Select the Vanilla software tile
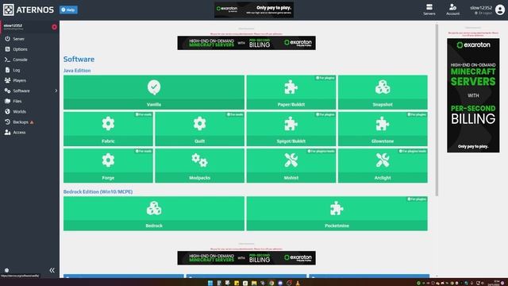Screen dimensions: 508x286 click(154, 92)
